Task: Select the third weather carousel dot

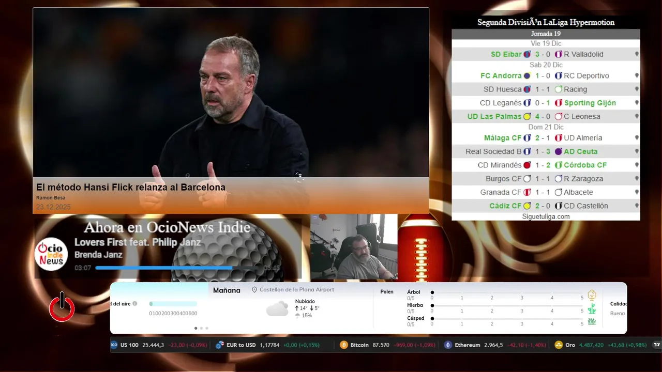Action: [207, 328]
